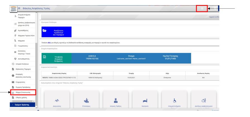Open sidebar item Δαπάνες Διαβητολογικού (μέχρι και 2016)
The image size is (250, 117).
pyautogui.click(x=24, y=24)
